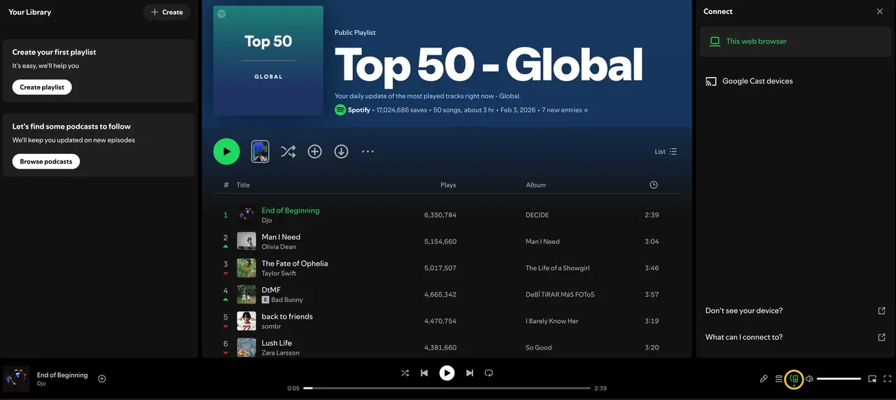Click now-playing album art in bottom bar
Screen dimensions: 896x400
click(16, 379)
